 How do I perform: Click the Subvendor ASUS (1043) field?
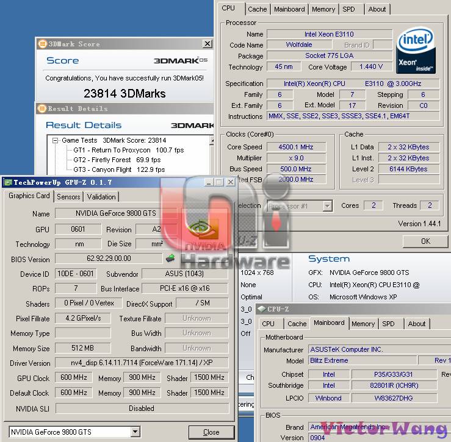point(185,274)
